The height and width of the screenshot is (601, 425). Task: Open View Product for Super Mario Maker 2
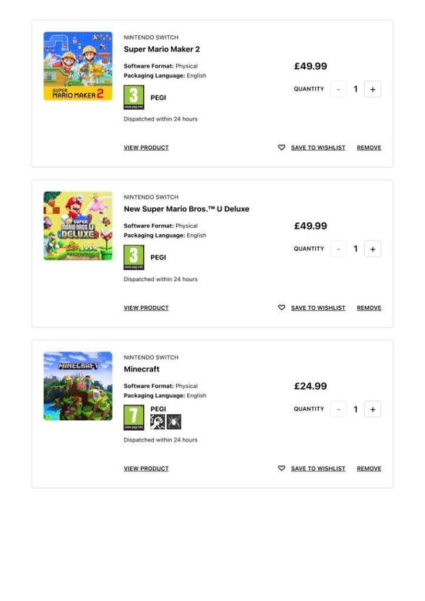(146, 148)
